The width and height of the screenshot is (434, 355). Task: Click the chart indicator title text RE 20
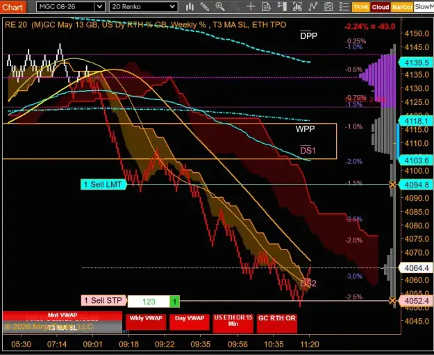click(16, 24)
